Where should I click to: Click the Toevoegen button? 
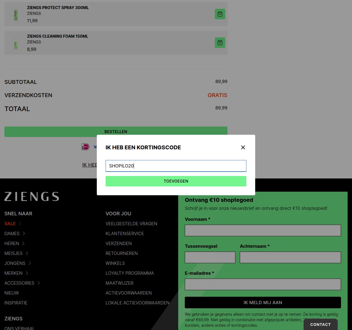[x=176, y=181]
